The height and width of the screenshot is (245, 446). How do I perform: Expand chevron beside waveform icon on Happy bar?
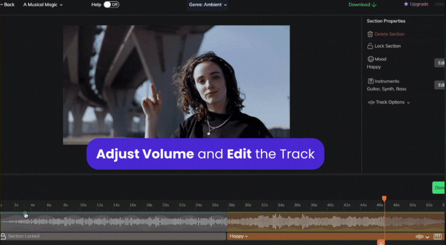[427, 237]
